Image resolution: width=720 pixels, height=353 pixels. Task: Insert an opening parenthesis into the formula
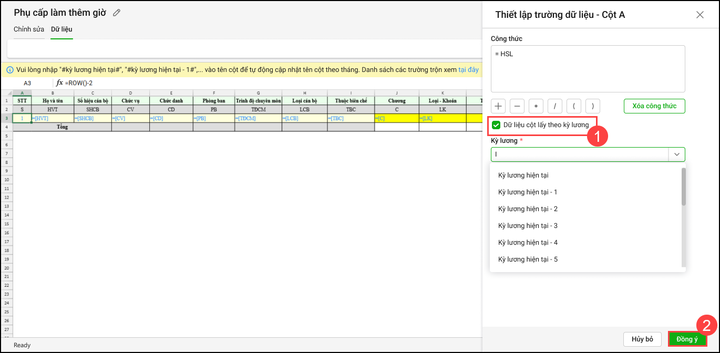click(574, 106)
